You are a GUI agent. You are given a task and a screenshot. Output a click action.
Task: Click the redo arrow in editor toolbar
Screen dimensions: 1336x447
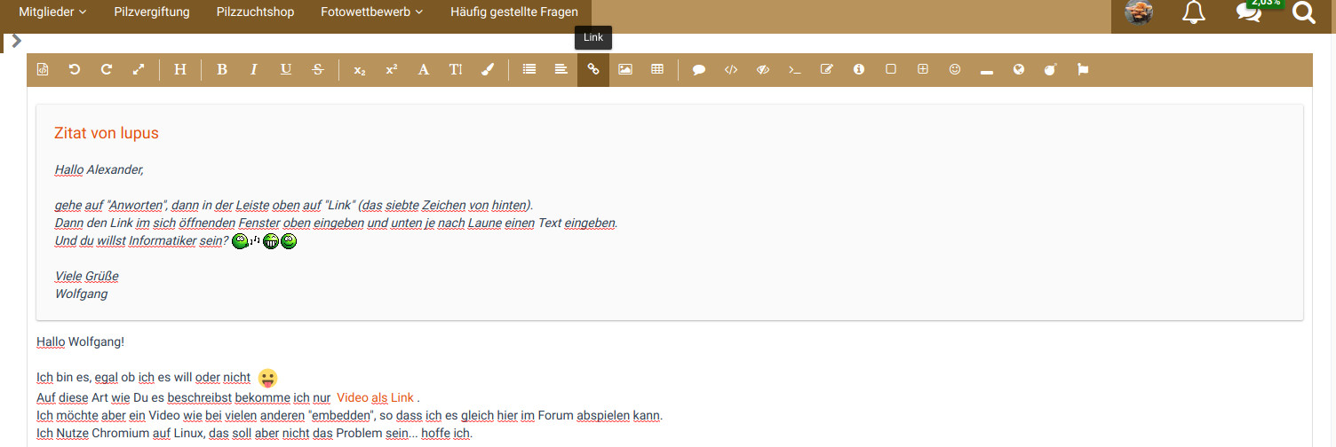[x=107, y=69]
